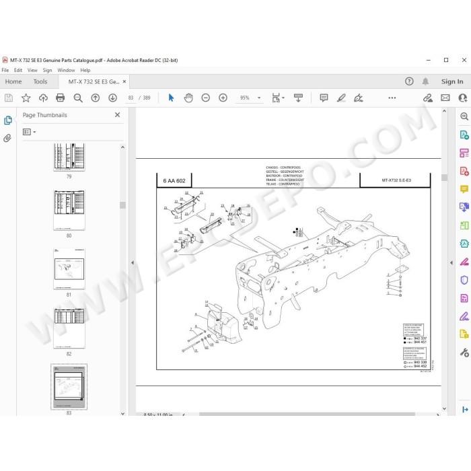This screenshot has width=471, height=471.
Task: Click the zoom level field showing 95%
Action: [x=245, y=98]
